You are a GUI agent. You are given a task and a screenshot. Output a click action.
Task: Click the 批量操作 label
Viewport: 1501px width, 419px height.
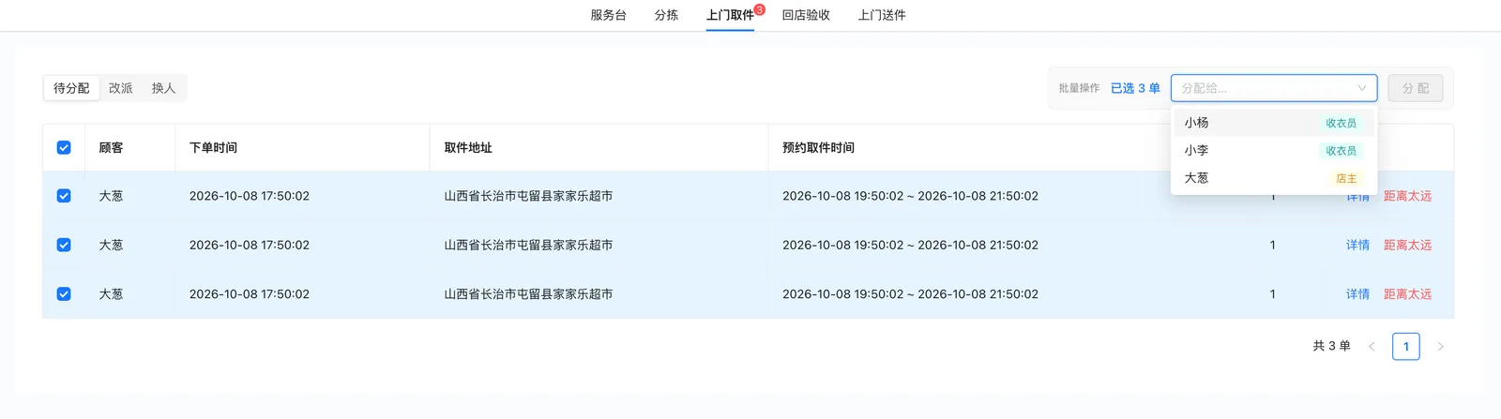click(x=1079, y=88)
